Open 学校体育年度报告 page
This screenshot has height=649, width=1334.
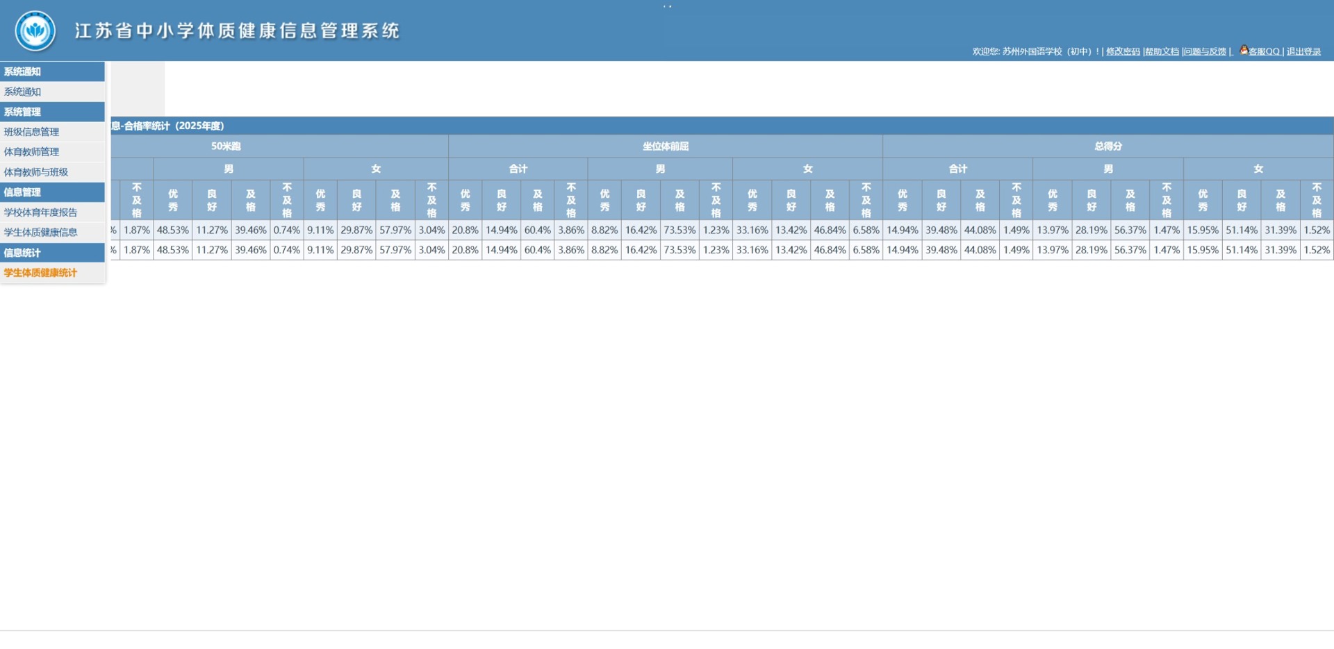[40, 212]
